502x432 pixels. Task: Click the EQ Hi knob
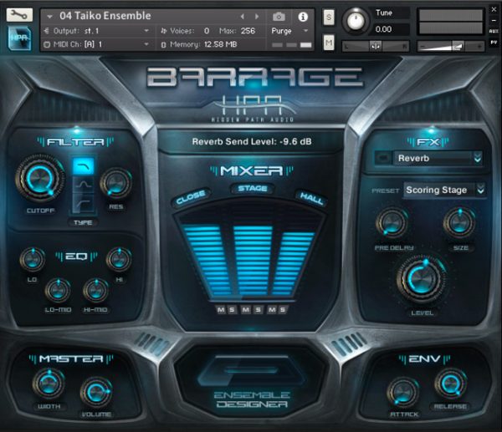pyautogui.click(x=119, y=259)
